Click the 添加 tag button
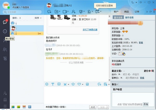This screenshot has height=110, width=156. point(146,104)
